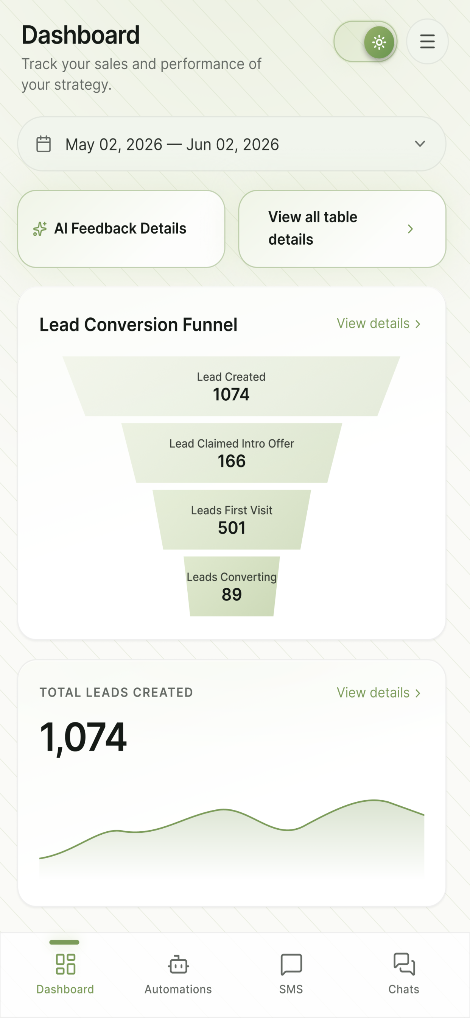Select the Leads Converting funnel segment
This screenshot has width=470, height=1018.
232,586
